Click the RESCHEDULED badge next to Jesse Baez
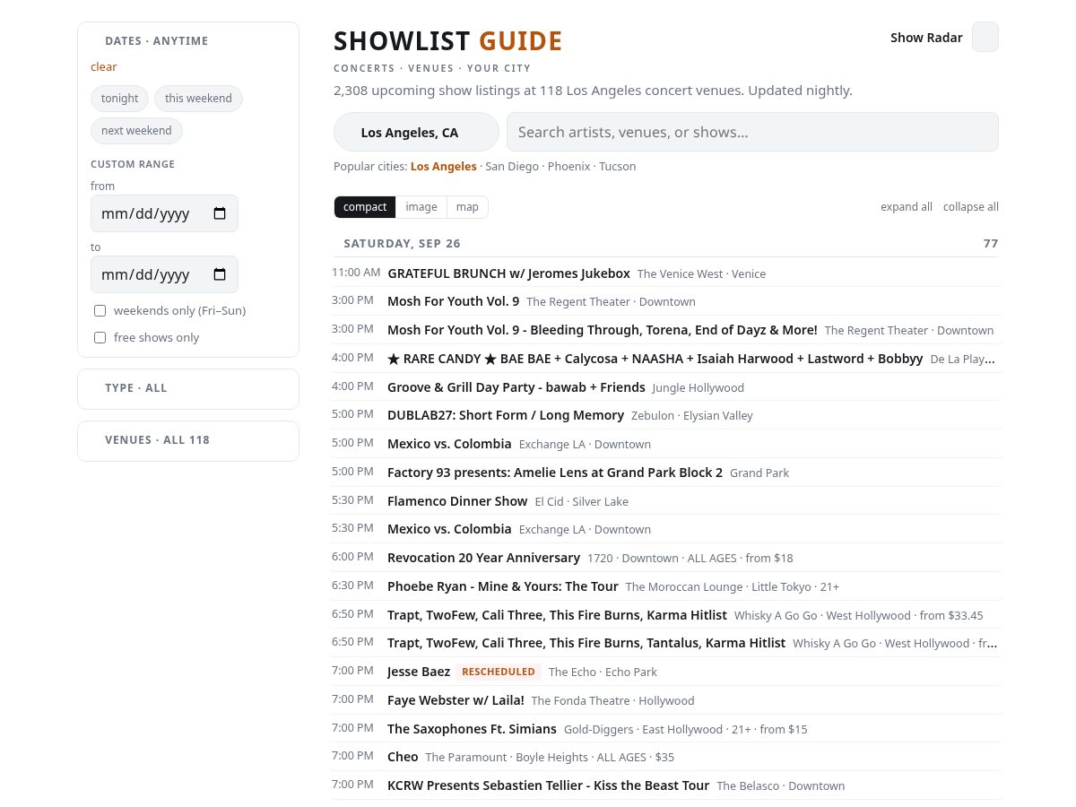The image size is (1076, 807). [499, 672]
